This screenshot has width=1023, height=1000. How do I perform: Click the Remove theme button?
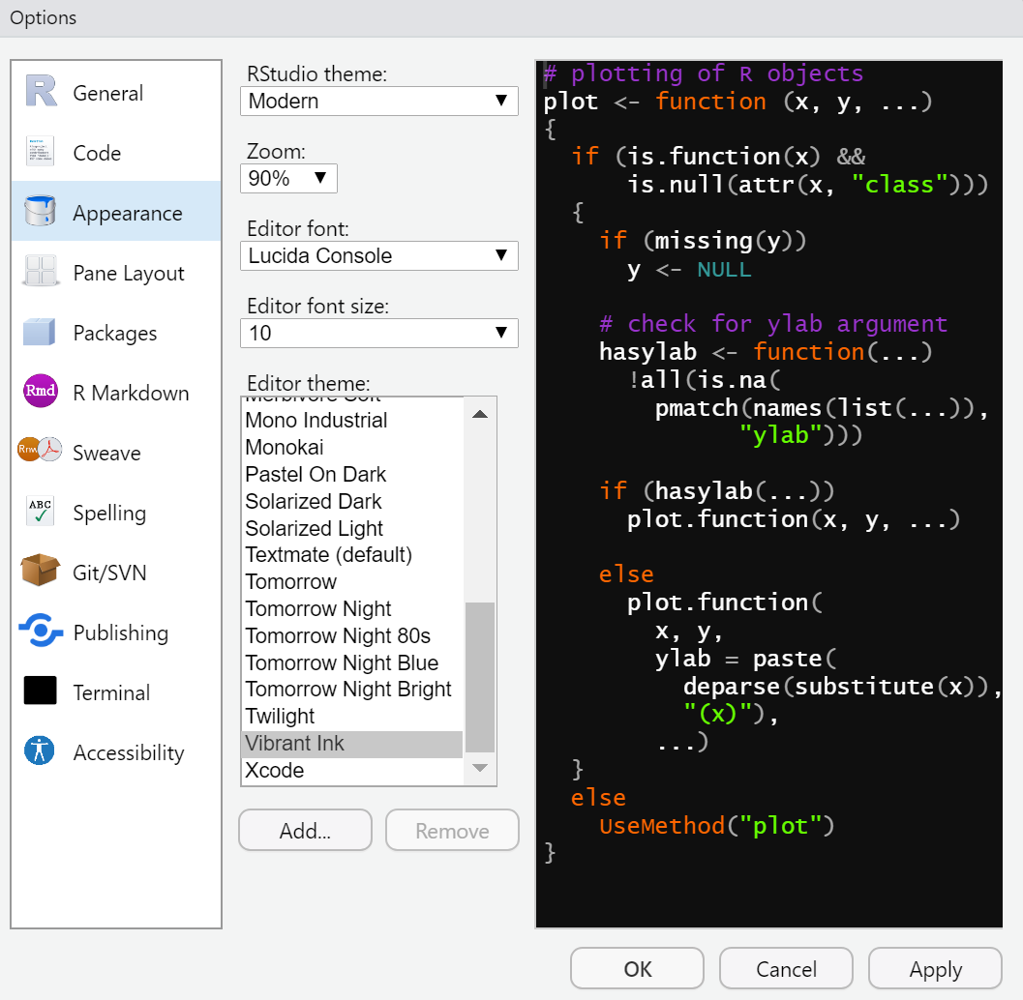tap(452, 831)
